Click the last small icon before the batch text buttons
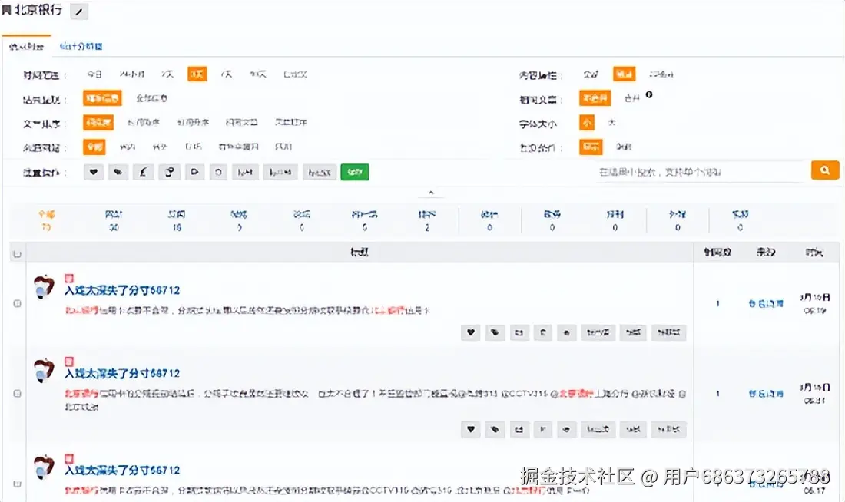The image size is (845, 502). [x=218, y=173]
